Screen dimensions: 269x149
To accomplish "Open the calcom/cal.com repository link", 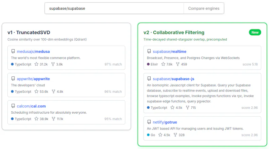I will (x=31, y=106).
